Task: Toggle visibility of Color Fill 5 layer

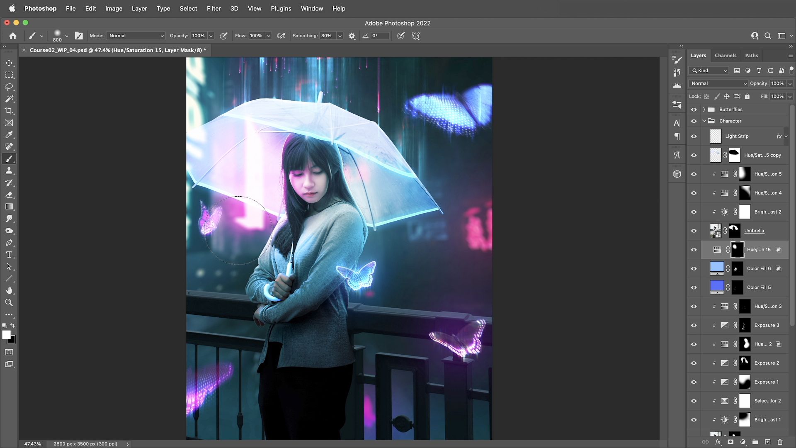Action: pos(694,287)
